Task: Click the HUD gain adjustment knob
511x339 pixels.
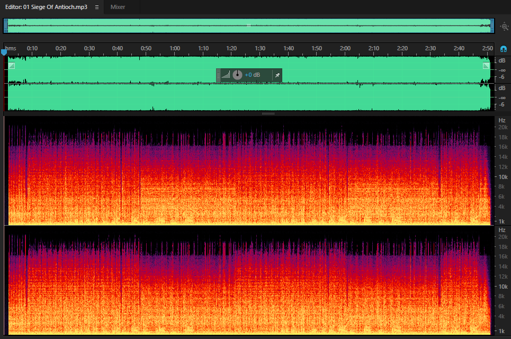Action: (x=238, y=75)
